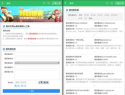The image size is (125, 95).
Task: Focus the 验证码 captcha input
Action: pos(26,82)
